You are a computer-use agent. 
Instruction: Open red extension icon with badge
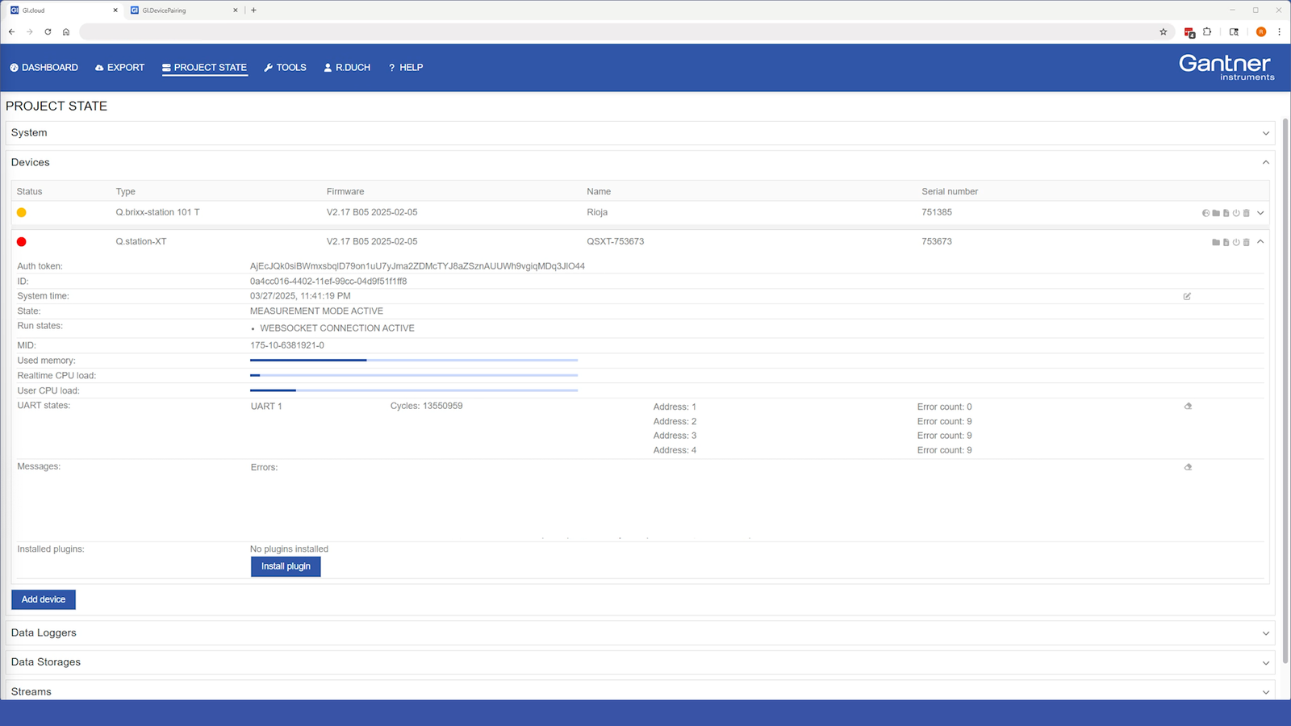click(x=1189, y=32)
